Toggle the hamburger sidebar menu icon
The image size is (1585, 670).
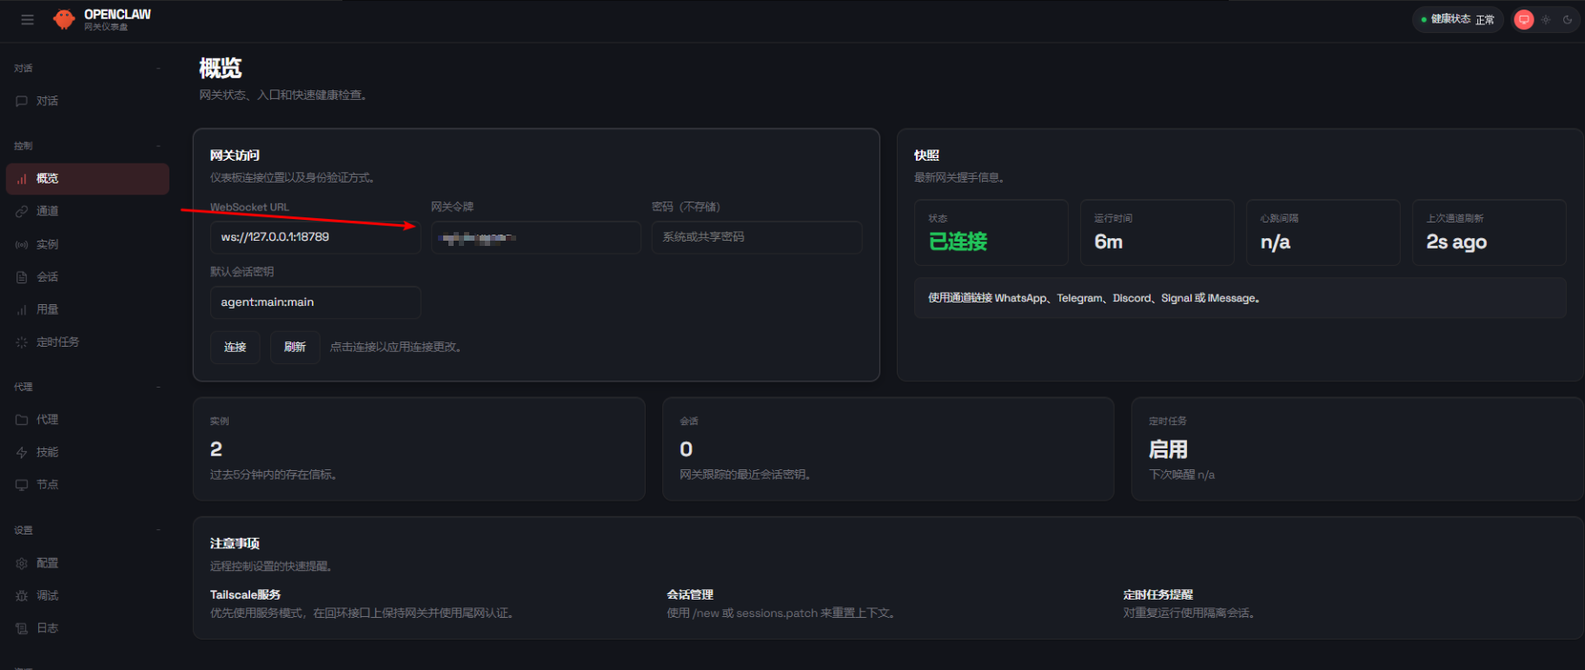(28, 19)
